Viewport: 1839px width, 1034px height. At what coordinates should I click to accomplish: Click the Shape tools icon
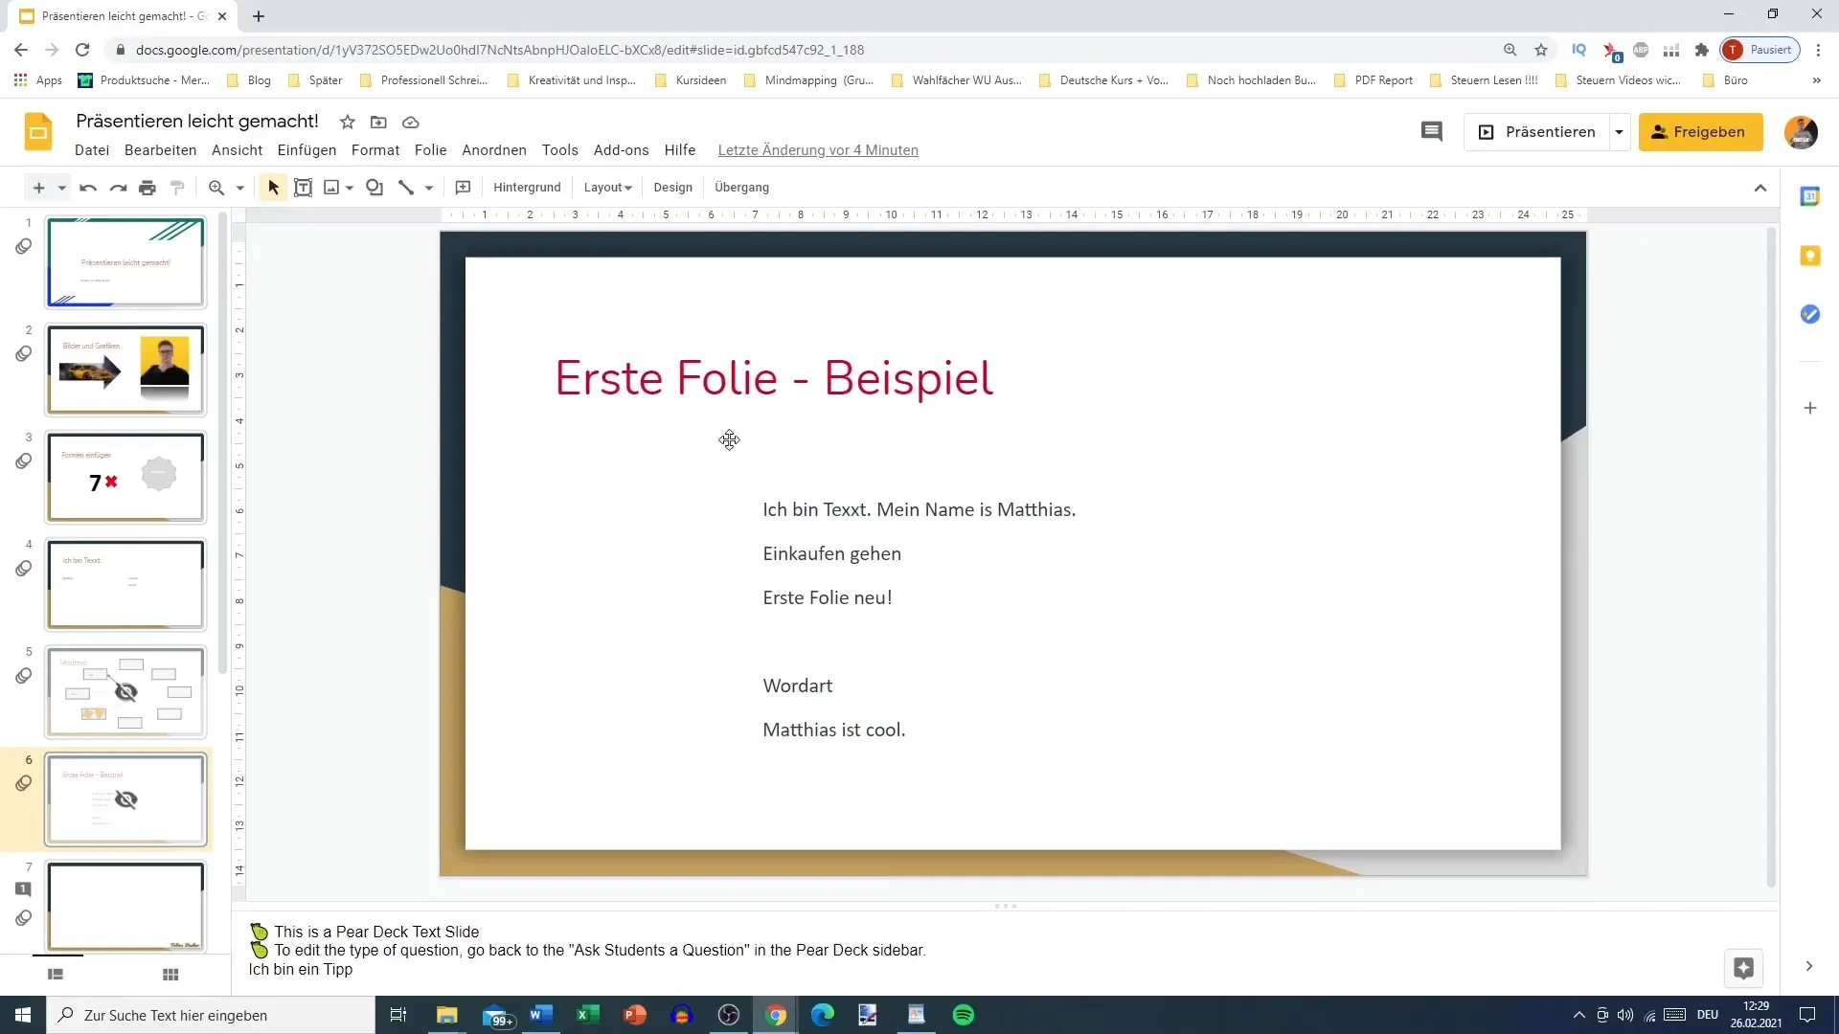(x=375, y=187)
